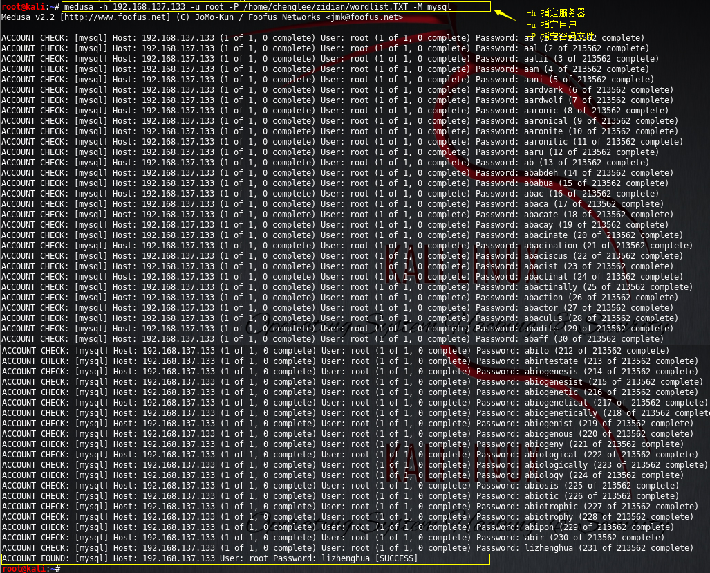Click the password 'abiotic' check line
710x573 pixels.
(341, 496)
